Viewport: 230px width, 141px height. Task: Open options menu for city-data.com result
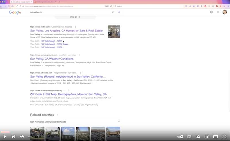[x=81, y=73]
